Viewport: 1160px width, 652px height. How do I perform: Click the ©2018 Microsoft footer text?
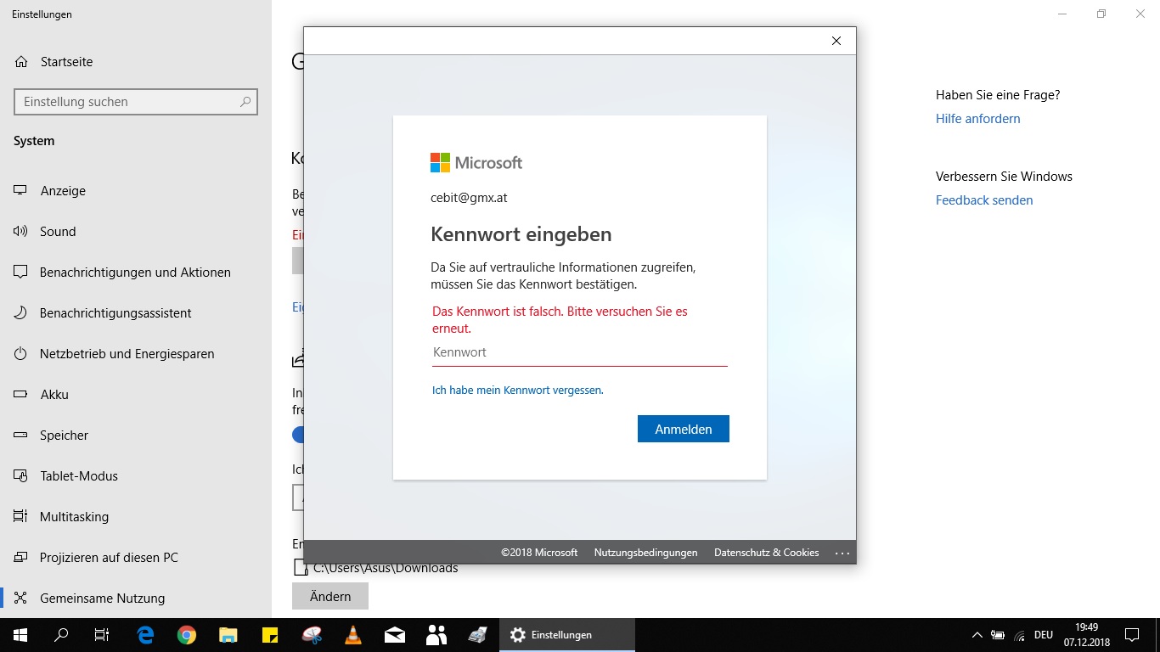point(539,553)
